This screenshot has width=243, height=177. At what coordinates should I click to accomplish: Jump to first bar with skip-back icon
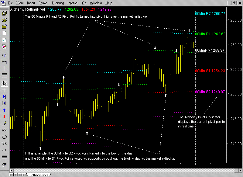click(x=4, y=103)
